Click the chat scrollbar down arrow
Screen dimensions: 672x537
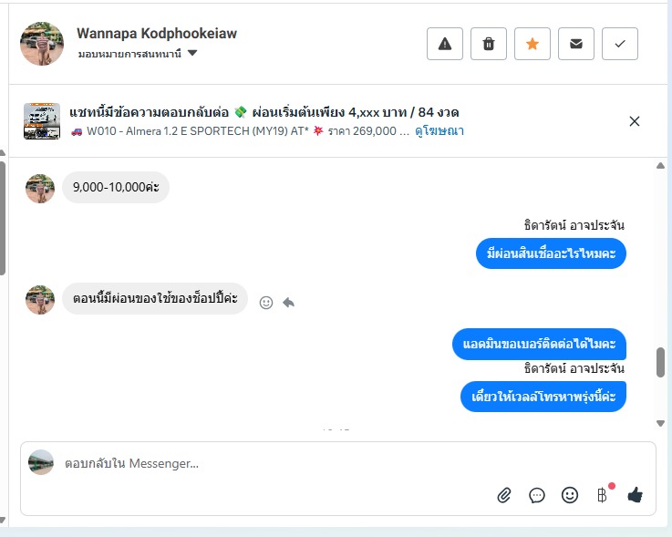coord(660,423)
